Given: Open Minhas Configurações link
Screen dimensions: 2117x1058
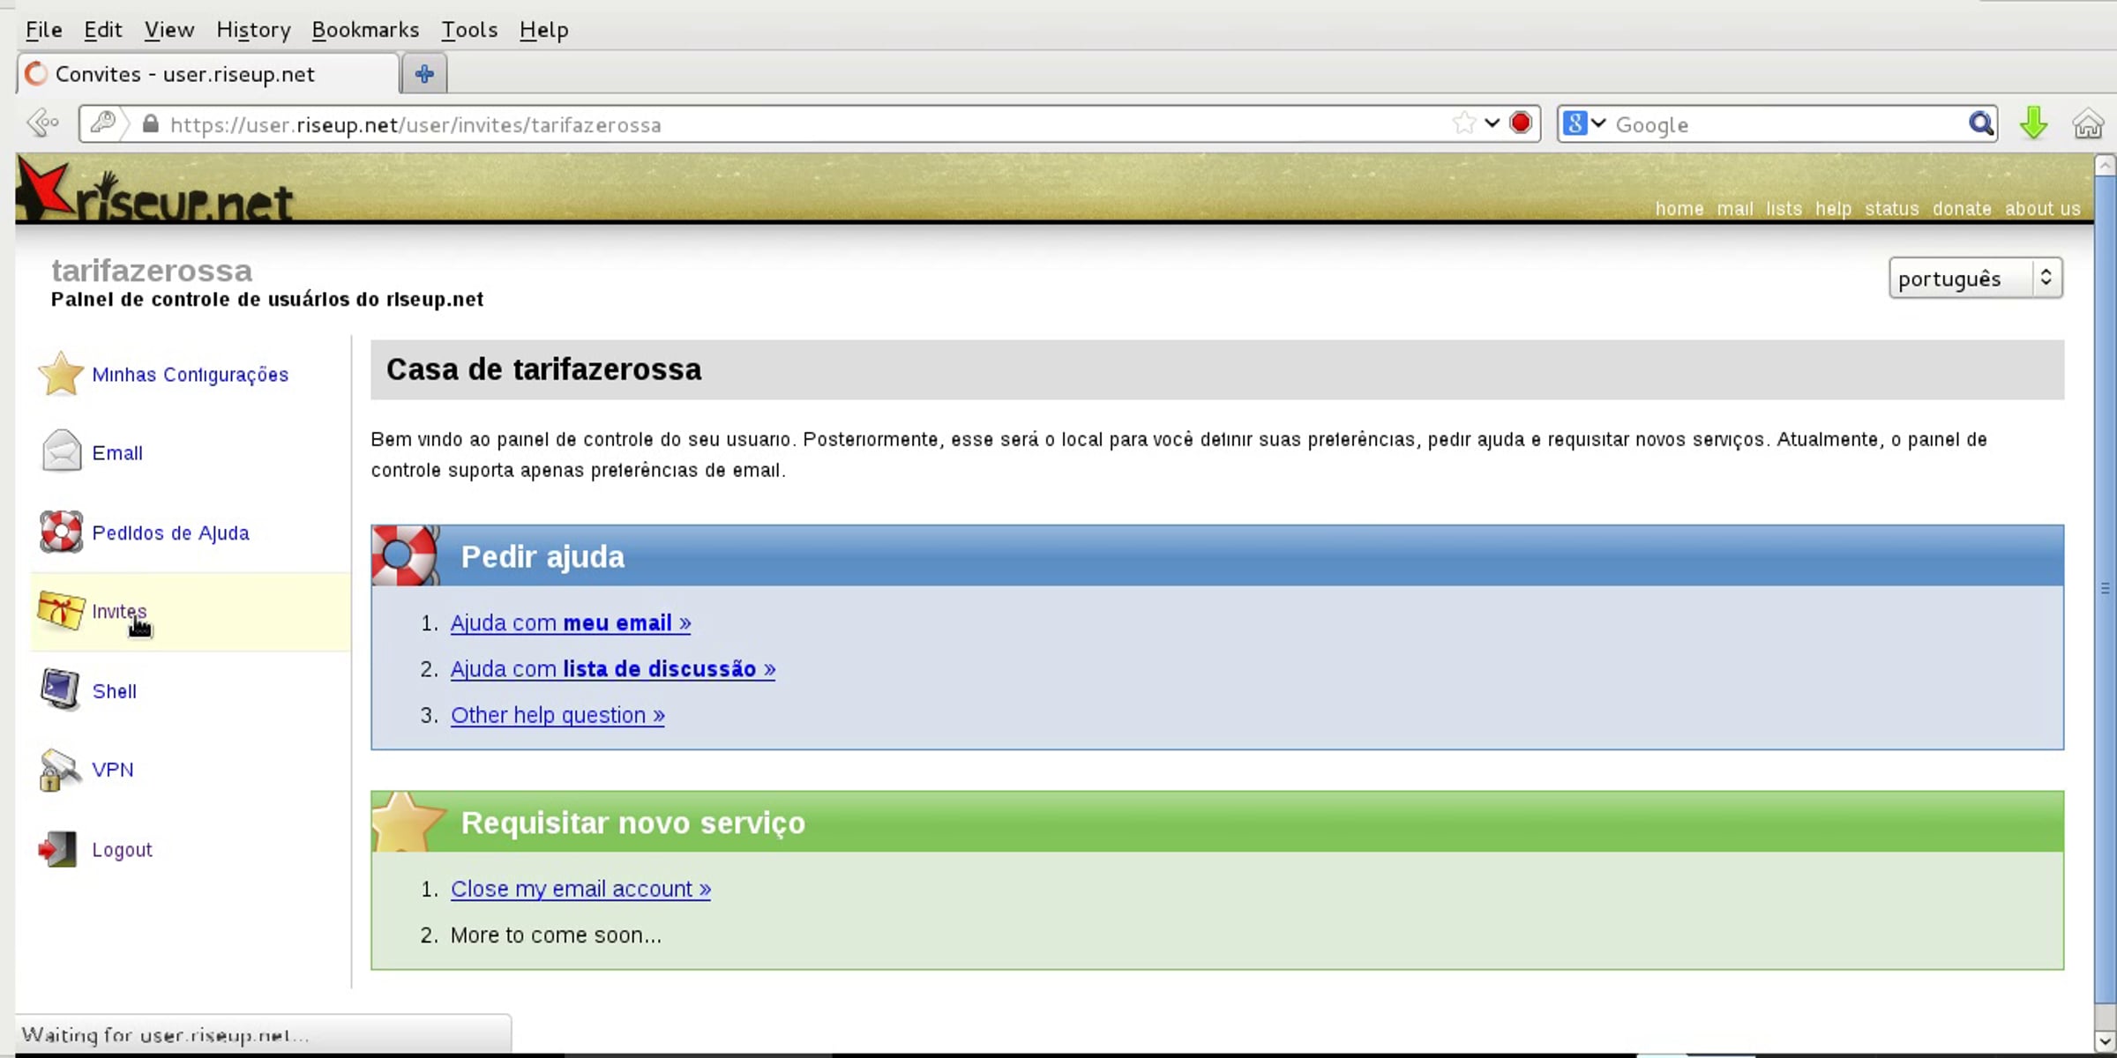Looking at the screenshot, I should 191,375.
